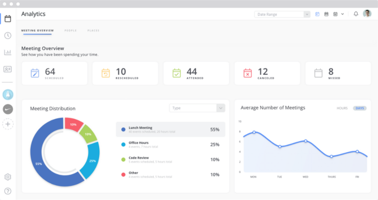Select the Nike workspace avatar
The width and height of the screenshot is (378, 200).
[8, 109]
